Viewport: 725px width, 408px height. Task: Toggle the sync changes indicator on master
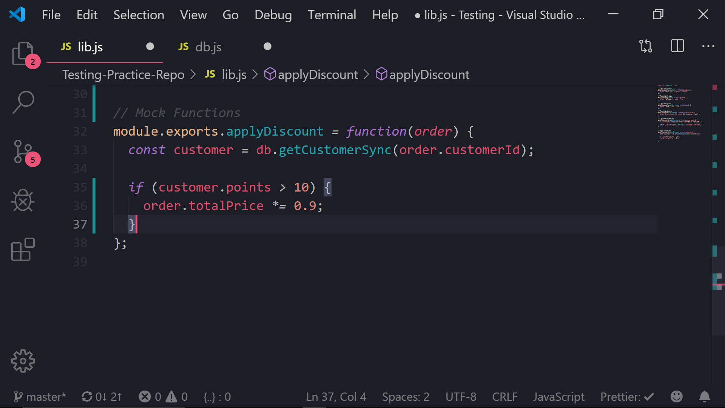click(x=101, y=397)
